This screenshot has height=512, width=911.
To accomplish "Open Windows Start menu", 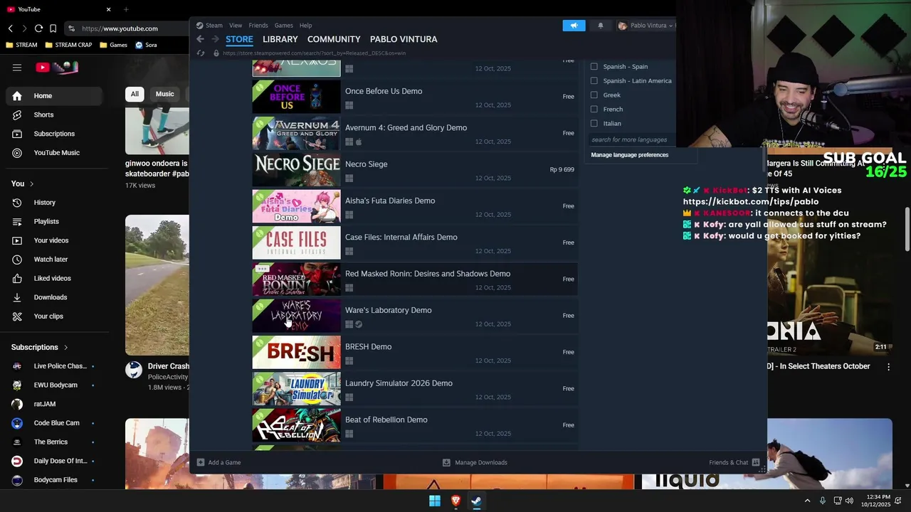I will [x=435, y=501].
